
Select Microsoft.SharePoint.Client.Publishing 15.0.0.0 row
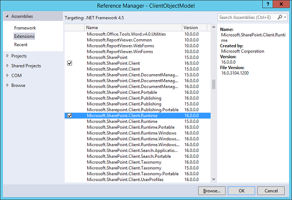(x=138, y=104)
